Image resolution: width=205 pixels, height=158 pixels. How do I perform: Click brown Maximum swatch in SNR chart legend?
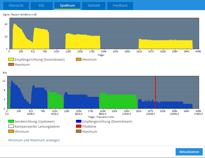tap(11, 65)
